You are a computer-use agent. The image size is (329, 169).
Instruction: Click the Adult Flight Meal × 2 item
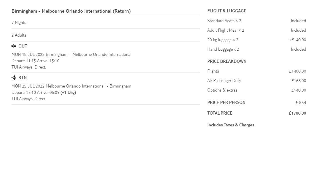[x=226, y=31]
